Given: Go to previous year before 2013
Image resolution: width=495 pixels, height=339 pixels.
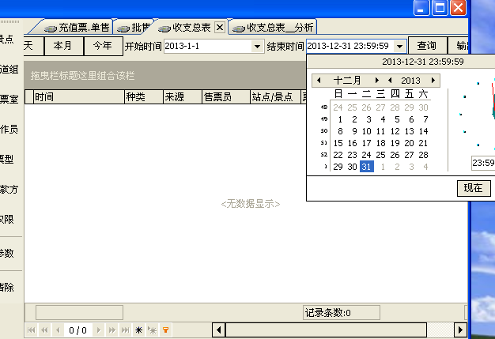Looking at the screenshot, I should [390, 81].
